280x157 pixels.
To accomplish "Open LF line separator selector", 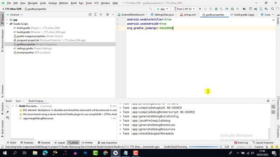I will (232, 147).
